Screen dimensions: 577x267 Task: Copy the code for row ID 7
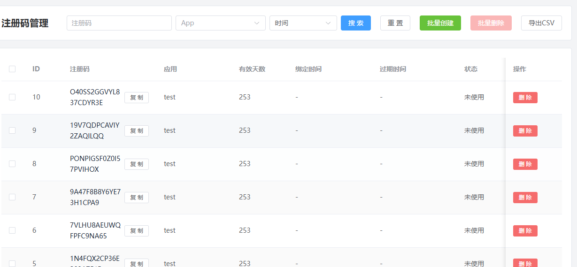point(137,198)
